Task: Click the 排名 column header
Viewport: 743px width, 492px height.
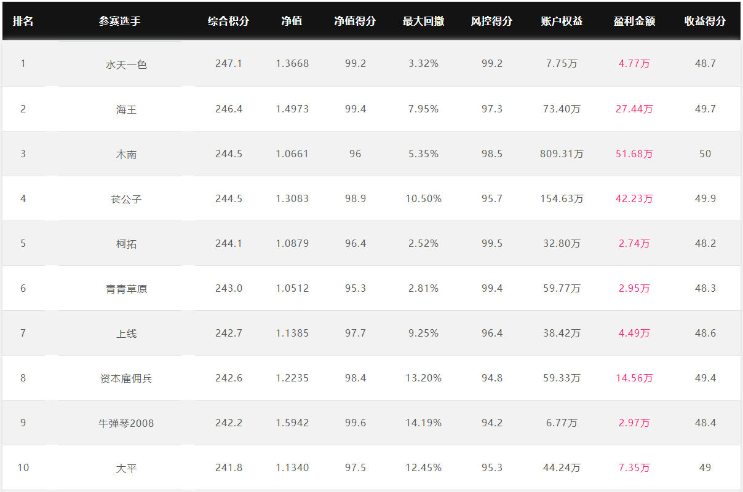Action: (x=23, y=21)
